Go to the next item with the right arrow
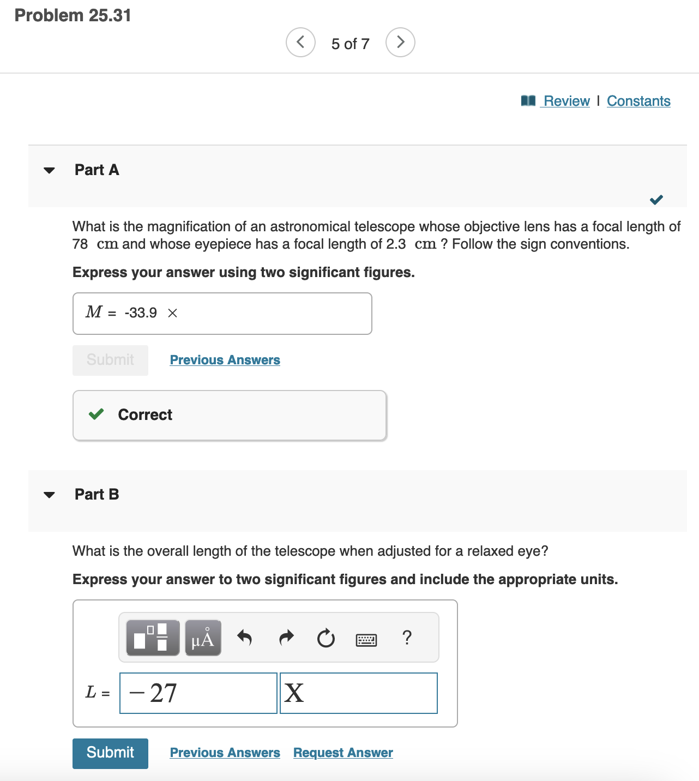The width and height of the screenshot is (699, 781). click(400, 42)
